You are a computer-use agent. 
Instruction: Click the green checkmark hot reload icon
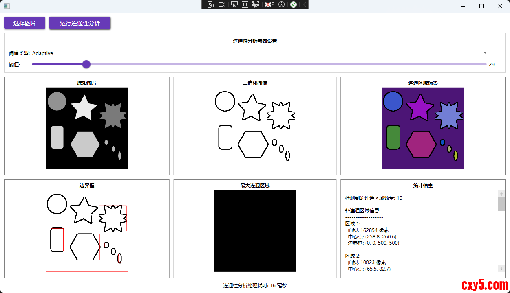294,4
